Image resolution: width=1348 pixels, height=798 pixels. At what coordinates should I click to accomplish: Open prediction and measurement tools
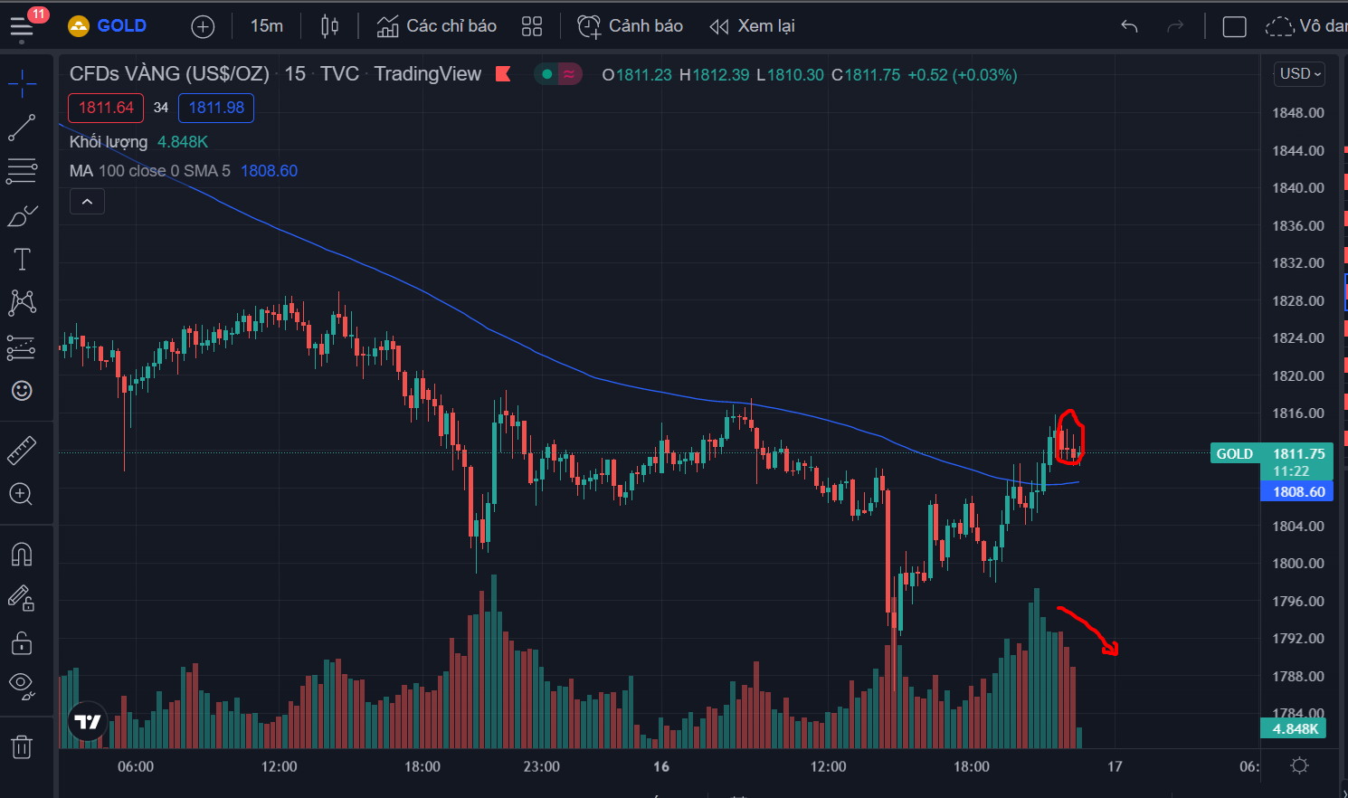[x=22, y=347]
